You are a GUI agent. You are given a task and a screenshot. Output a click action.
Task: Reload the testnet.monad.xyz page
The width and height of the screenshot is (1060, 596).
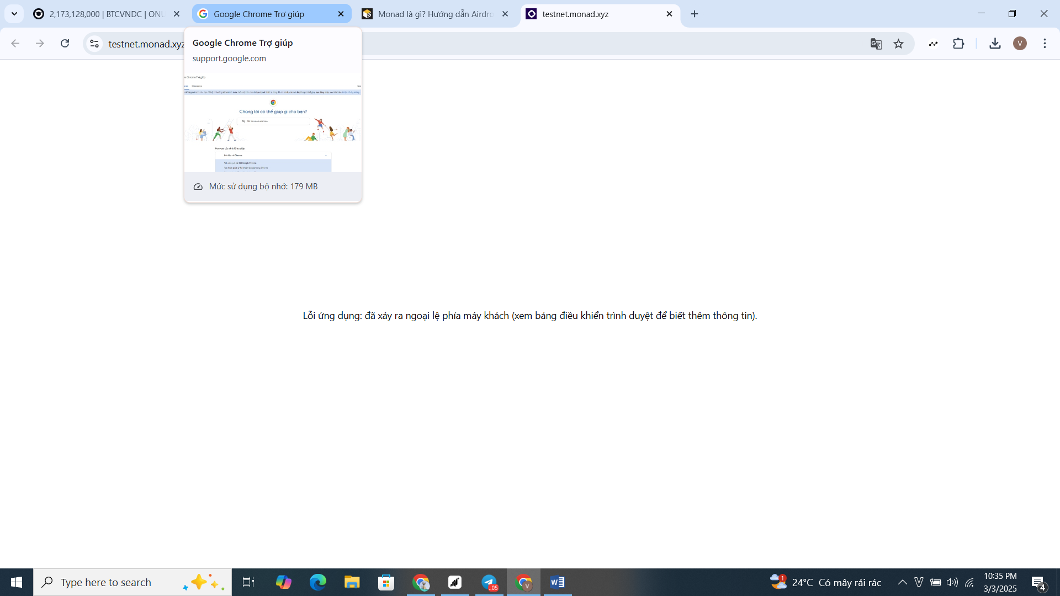65,44
